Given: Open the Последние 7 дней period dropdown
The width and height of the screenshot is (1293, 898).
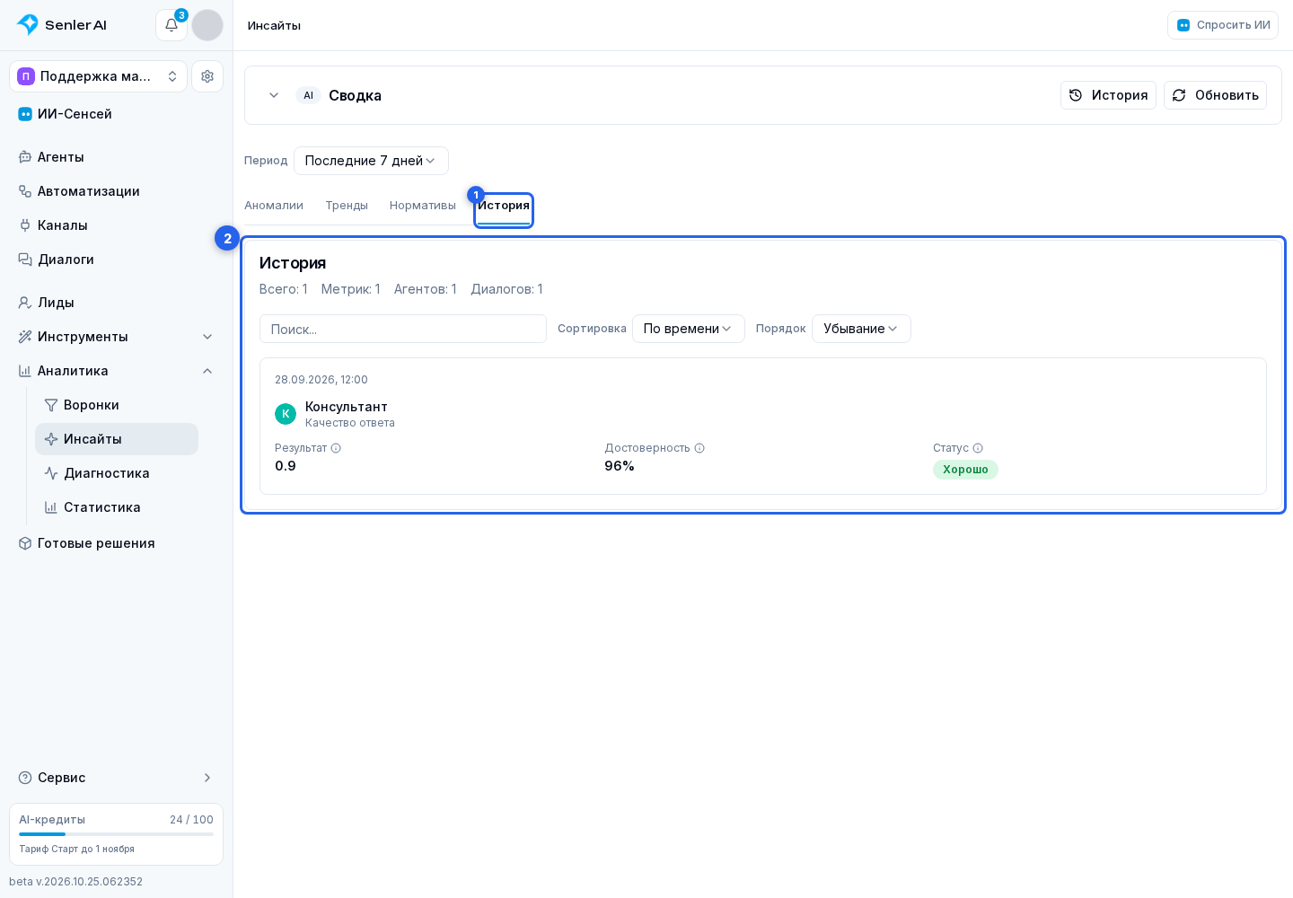Looking at the screenshot, I should pyautogui.click(x=371, y=161).
